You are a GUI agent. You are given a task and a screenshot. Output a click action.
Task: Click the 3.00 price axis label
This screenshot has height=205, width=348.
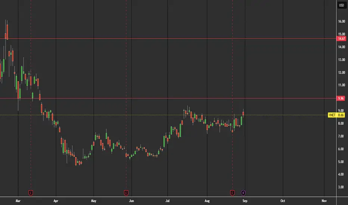tap(341, 187)
